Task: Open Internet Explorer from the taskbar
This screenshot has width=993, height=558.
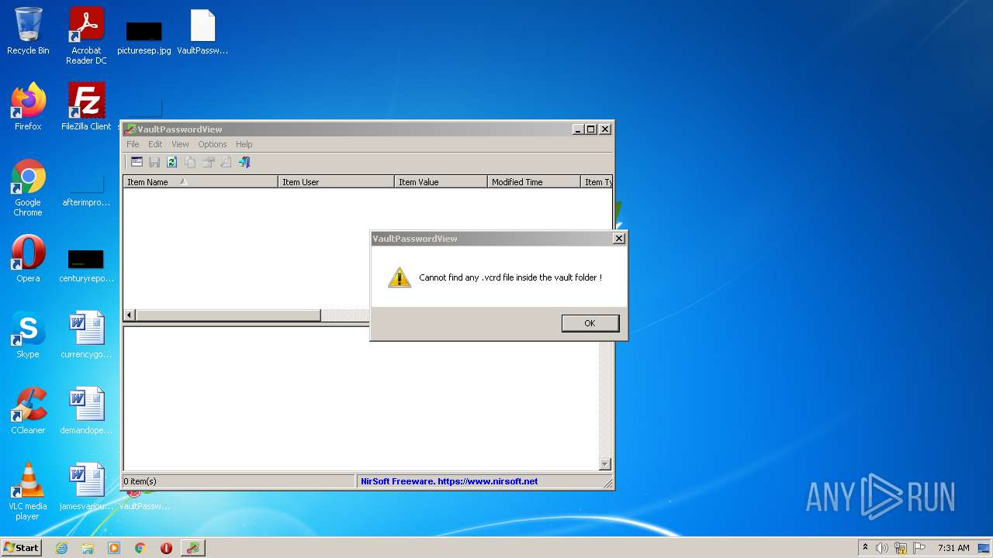Action: click(61, 548)
